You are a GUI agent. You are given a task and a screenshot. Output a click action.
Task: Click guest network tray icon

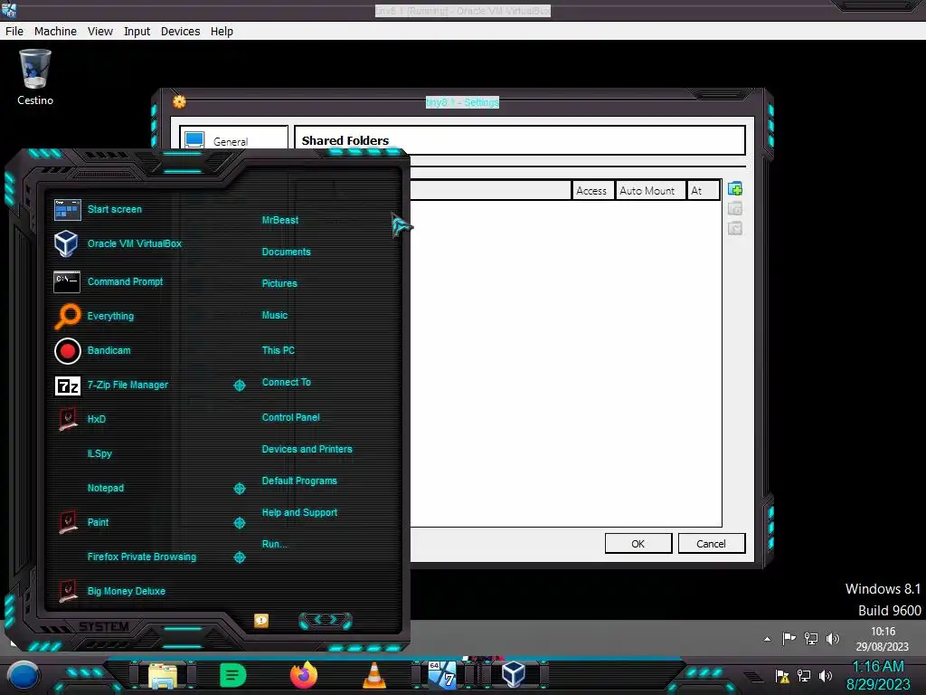[x=811, y=638]
